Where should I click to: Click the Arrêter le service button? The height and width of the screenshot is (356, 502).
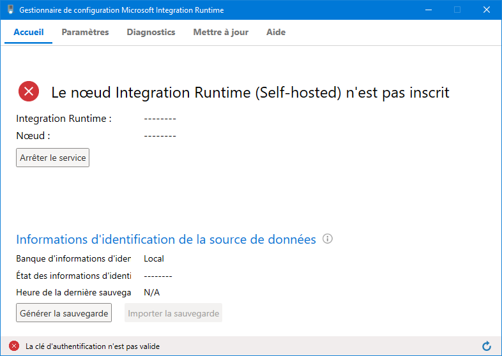coord(53,158)
